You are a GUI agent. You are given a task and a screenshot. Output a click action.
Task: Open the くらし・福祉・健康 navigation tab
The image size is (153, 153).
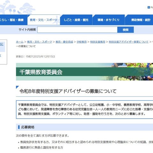point(14,20)
